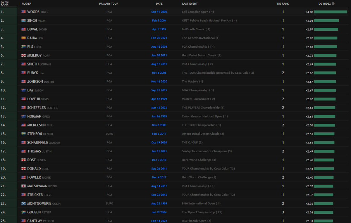351x223 pixels.
Task: Open the Sep 11 2000 date link
Action: 159,12
